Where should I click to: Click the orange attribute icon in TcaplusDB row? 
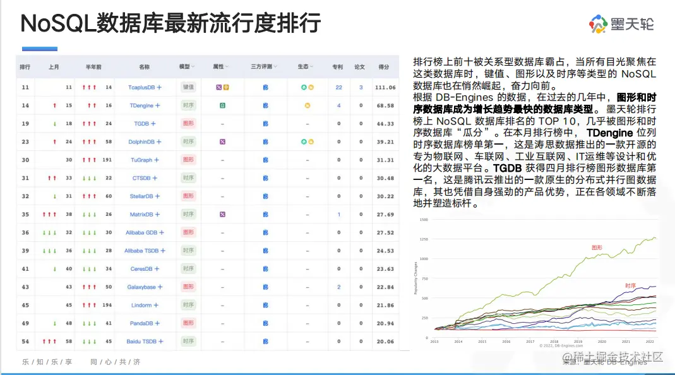coord(226,87)
